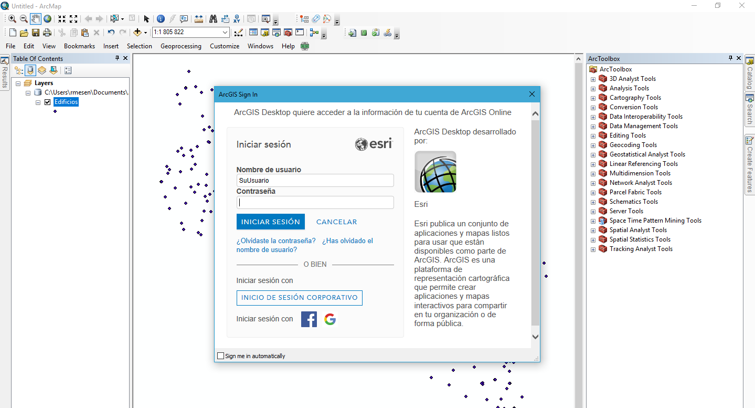Viewport: 755px width, 408px height.
Task: Open the HTML Popup tool
Action: click(184, 19)
